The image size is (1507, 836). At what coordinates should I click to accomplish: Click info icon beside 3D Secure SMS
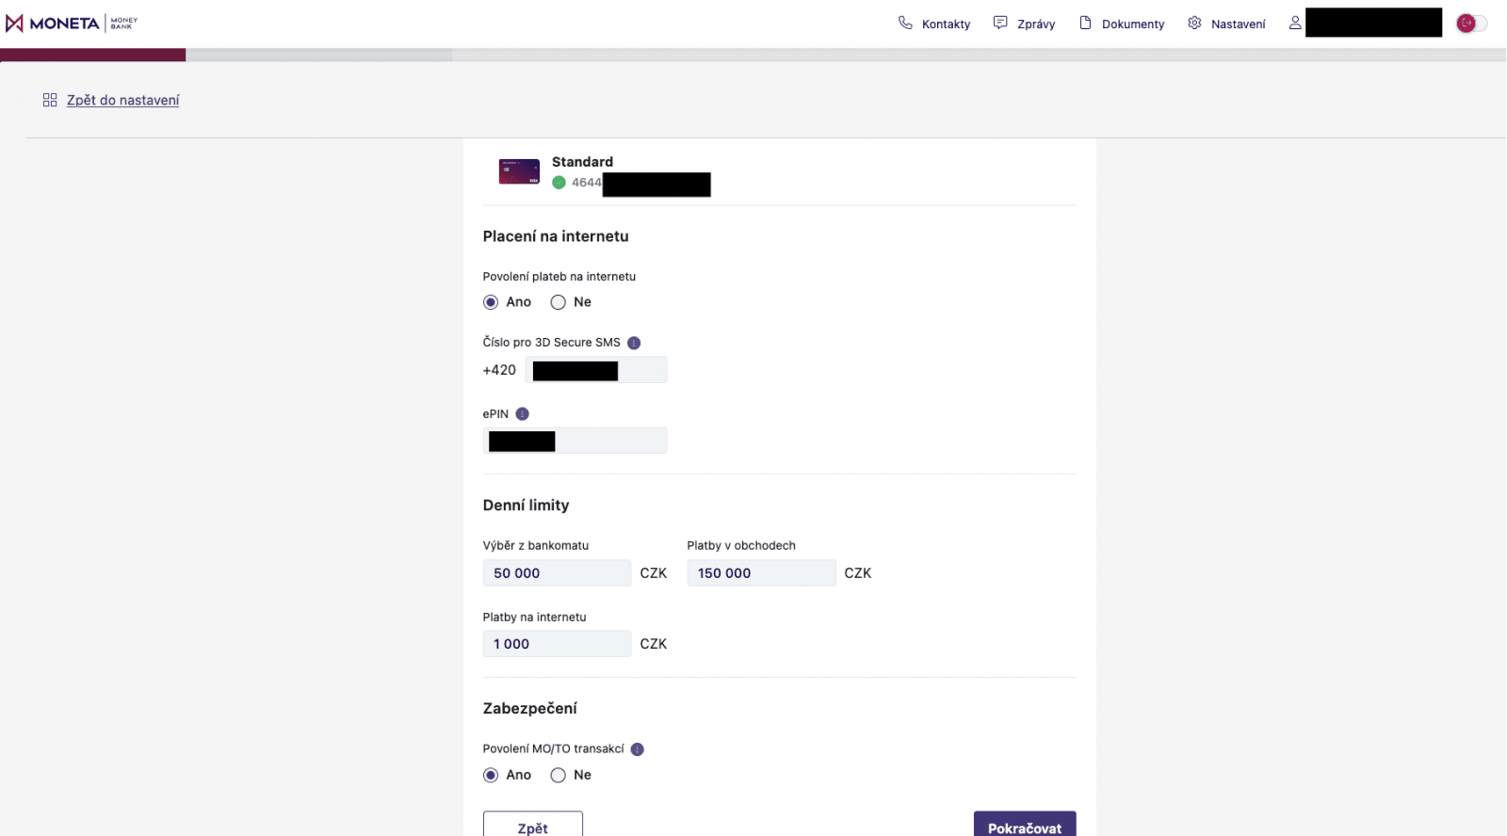(634, 343)
